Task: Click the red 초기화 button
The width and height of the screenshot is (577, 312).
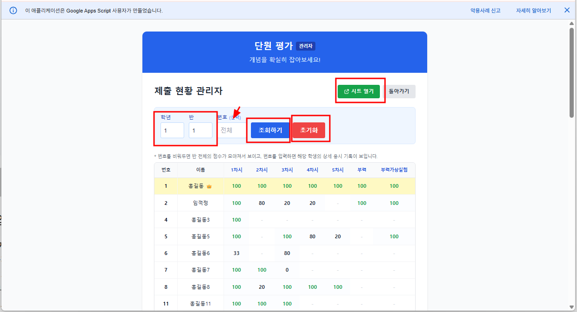Action: [x=309, y=130]
